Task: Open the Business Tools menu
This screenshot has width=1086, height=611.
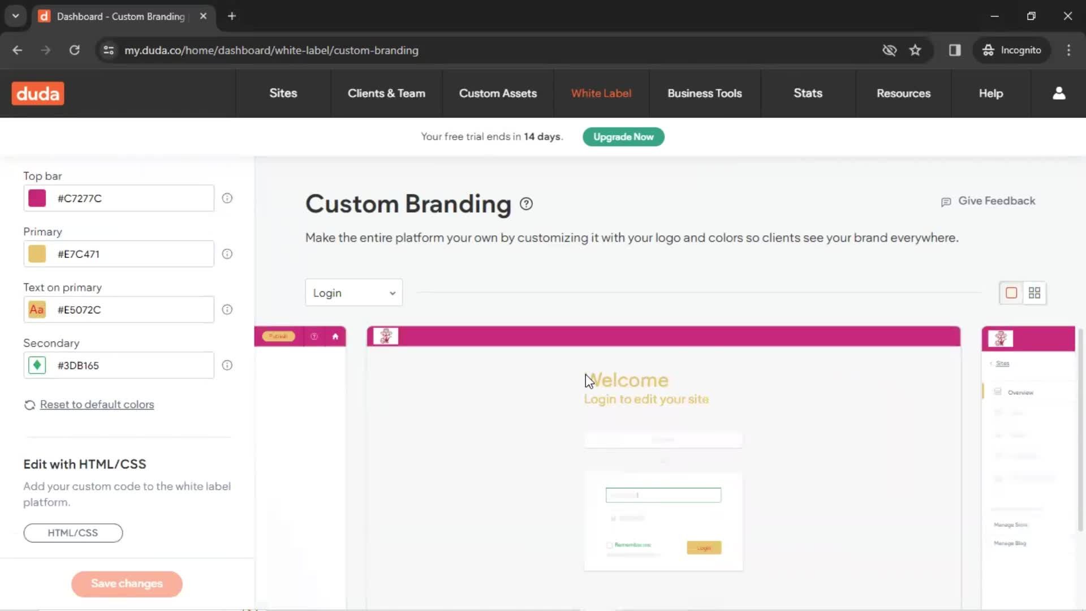Action: click(704, 93)
